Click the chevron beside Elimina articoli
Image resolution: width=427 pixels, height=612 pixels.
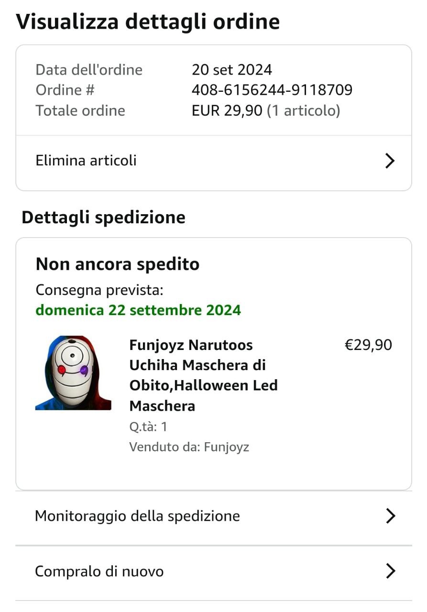tap(390, 161)
